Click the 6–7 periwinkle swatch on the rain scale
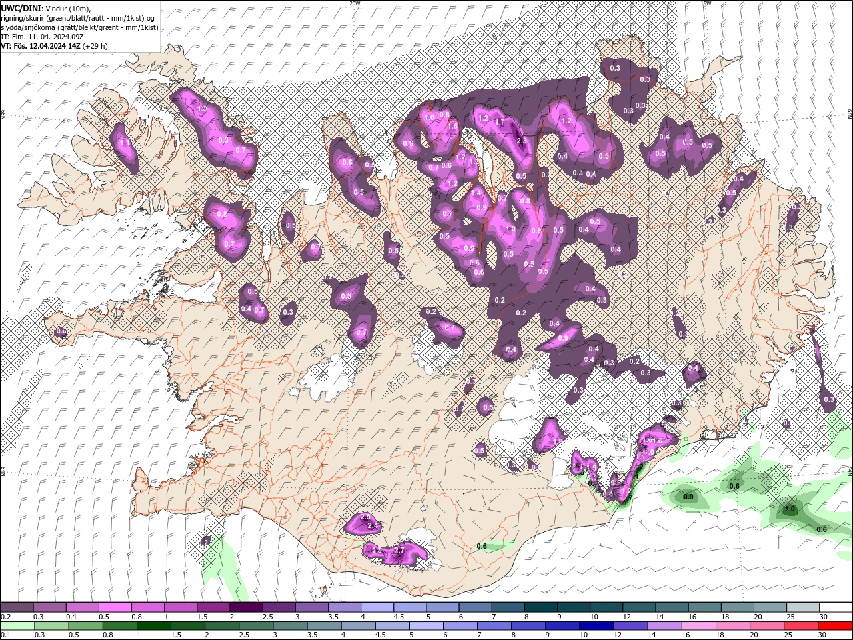Viewport: 853px width, 640px height. (x=460, y=626)
